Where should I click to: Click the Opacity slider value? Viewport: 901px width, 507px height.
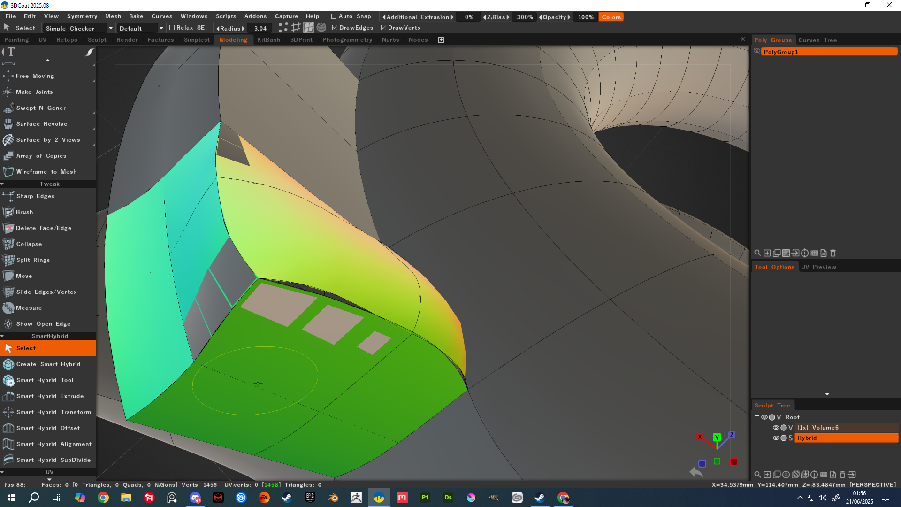point(585,17)
